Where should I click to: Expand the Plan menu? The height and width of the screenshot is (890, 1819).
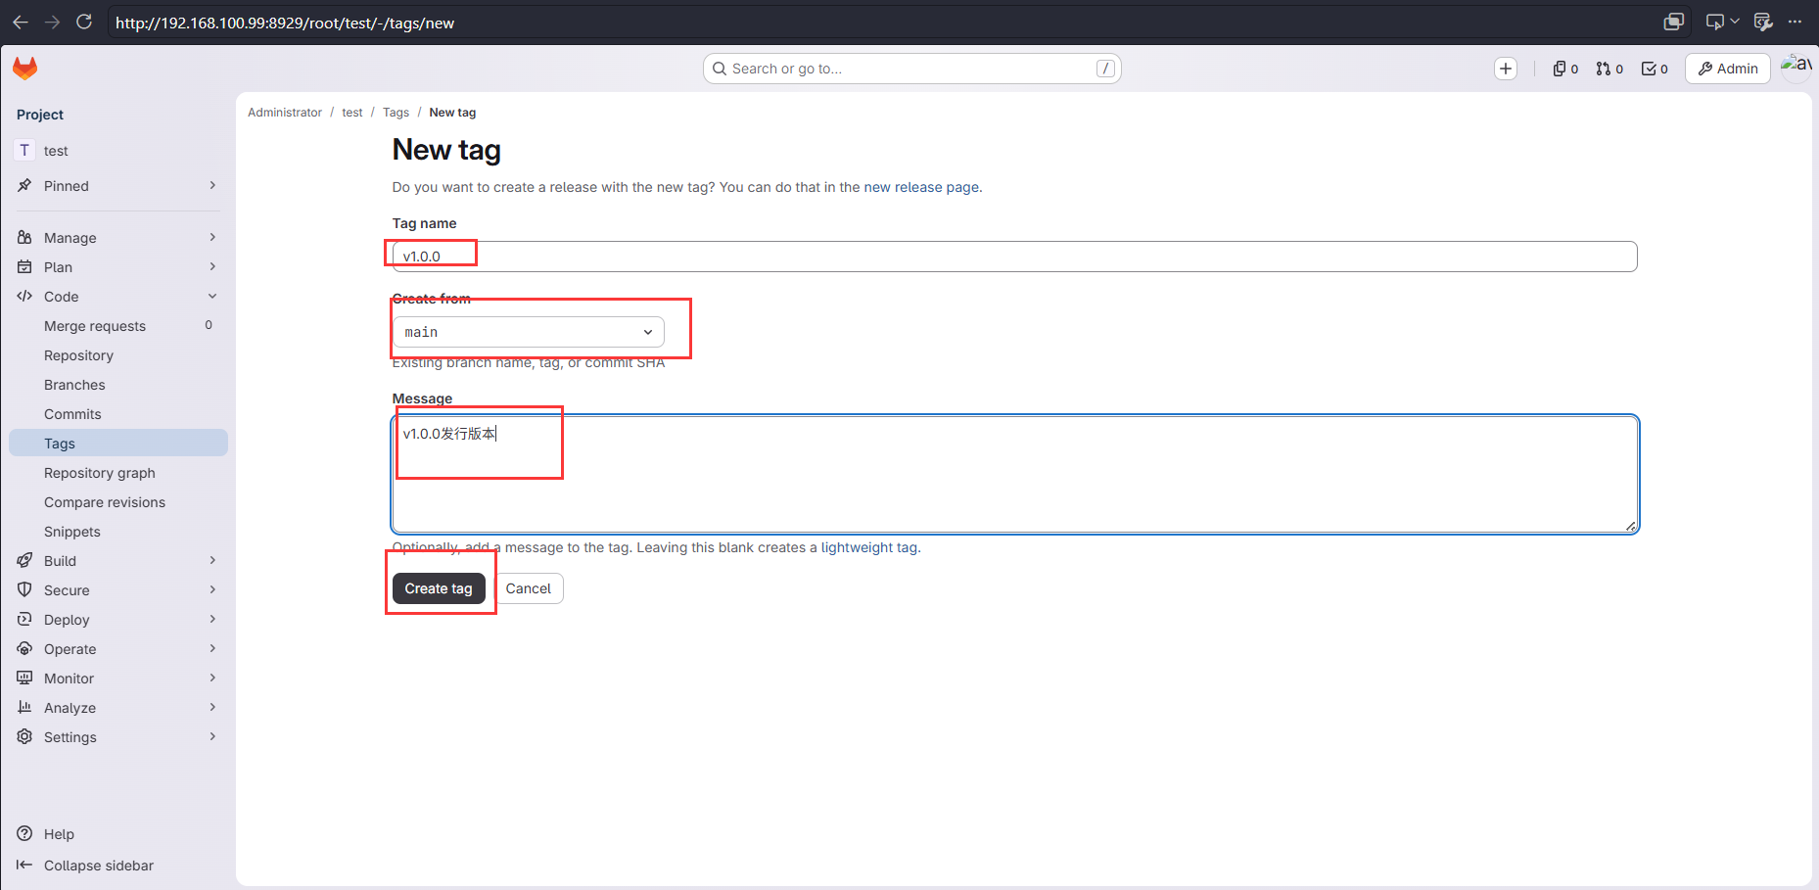pos(117,267)
